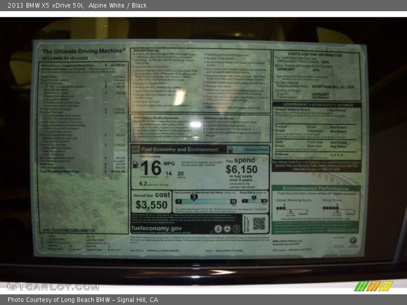Image resolution: width=407 pixels, height=305 pixels.
Task: Click the VIN number line
Action: [x=69, y=230]
